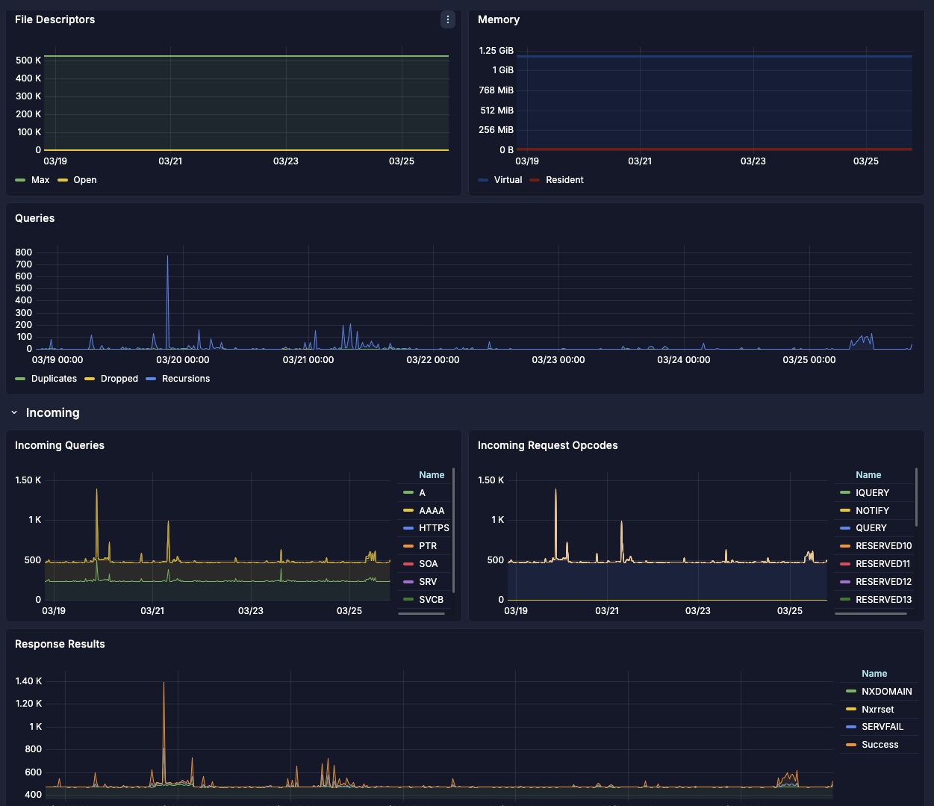Select the Success response series
Viewport: 934px width, 806px height.
(879, 745)
